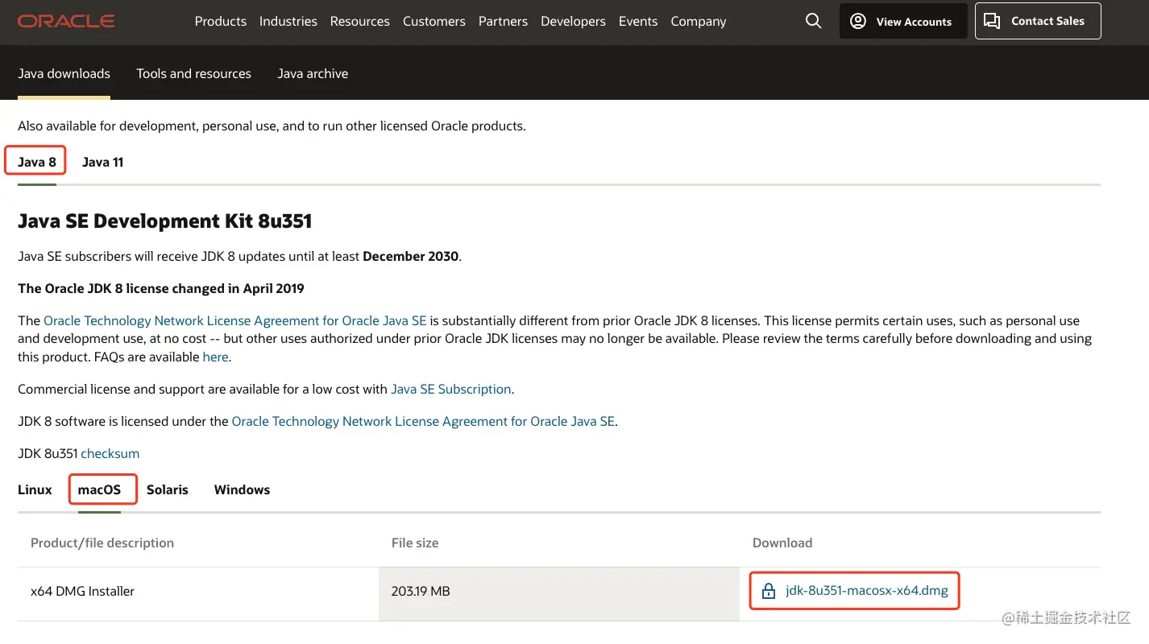Download jdk-8u351-macosx-x64.dmg
This screenshot has height=644, width=1149.
[x=867, y=592]
